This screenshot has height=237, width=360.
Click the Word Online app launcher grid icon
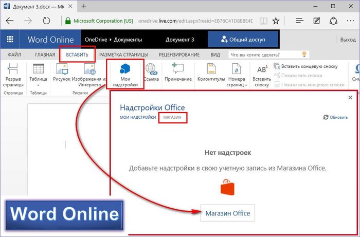tap(10, 39)
